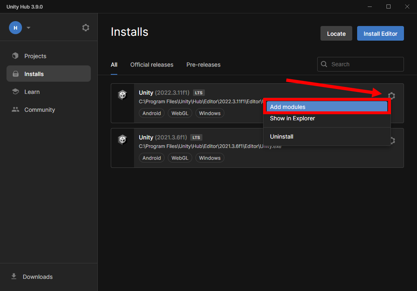Image resolution: width=417 pixels, height=291 pixels.
Task: Click Windows tag of Unity 2021.3.6f1
Action: pos(210,158)
